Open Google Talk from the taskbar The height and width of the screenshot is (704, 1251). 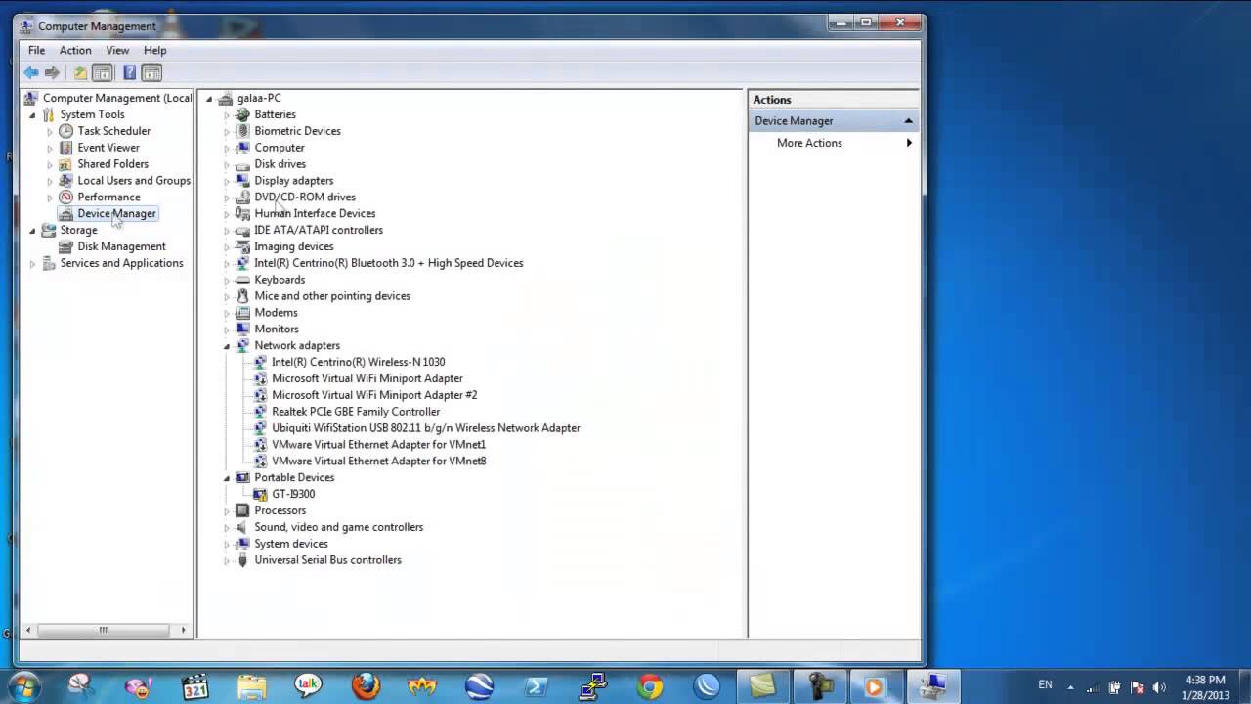(x=309, y=686)
